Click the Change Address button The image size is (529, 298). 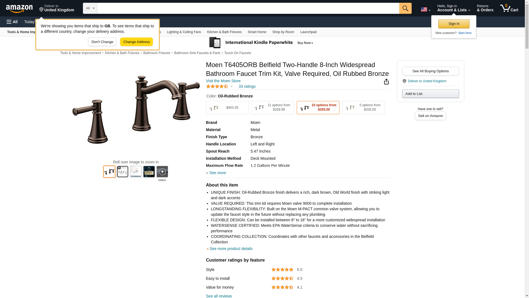pos(136,42)
